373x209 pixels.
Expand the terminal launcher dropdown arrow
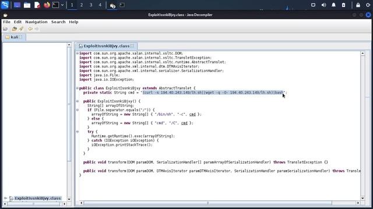coord(62,5)
